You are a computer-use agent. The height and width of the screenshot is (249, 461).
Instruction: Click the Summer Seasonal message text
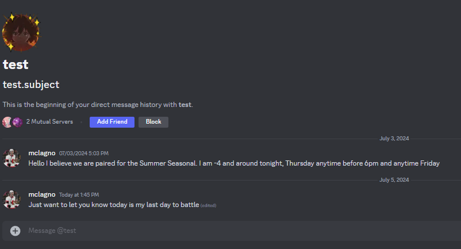click(234, 163)
